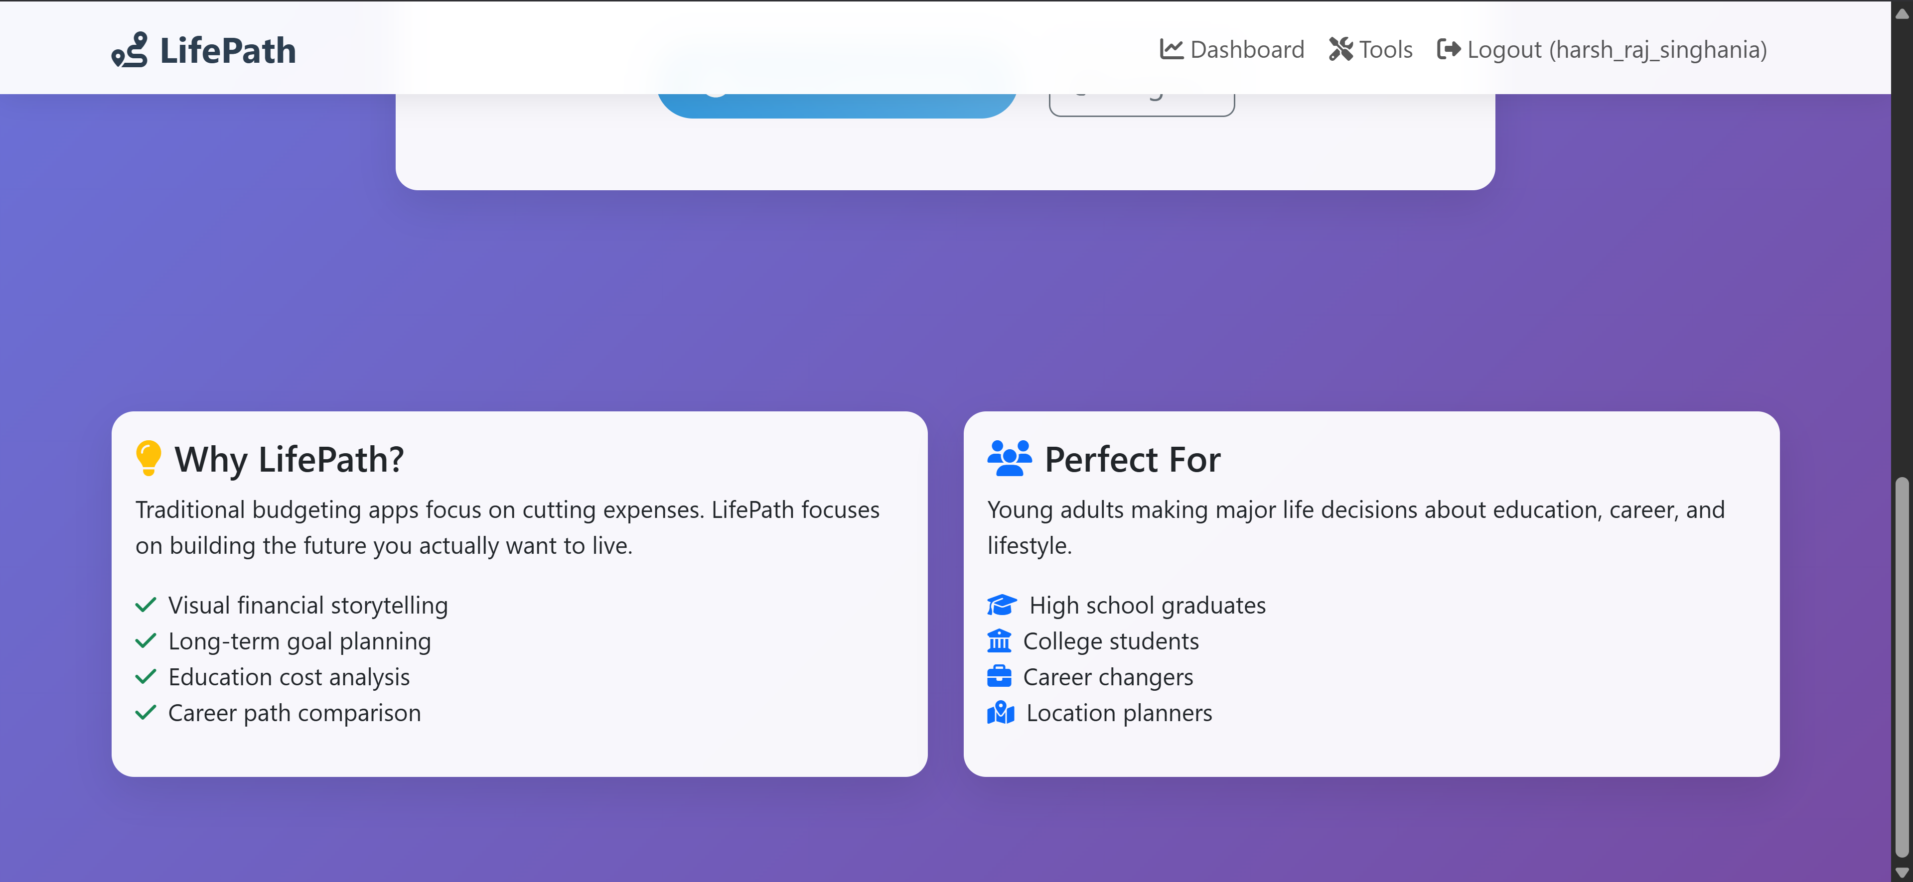Click the graduation cap icon
This screenshot has height=882, width=1913.
[x=1001, y=604]
